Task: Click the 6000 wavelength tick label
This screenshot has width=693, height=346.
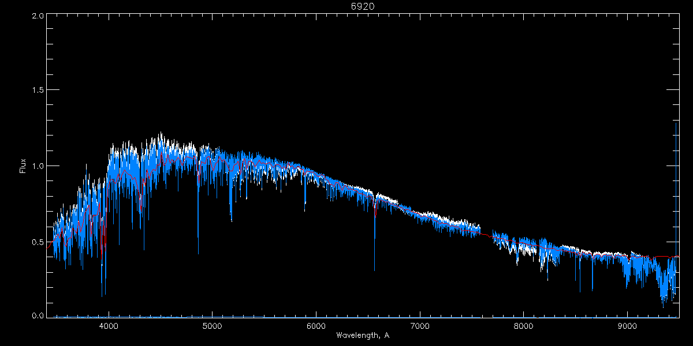Action: pos(316,326)
